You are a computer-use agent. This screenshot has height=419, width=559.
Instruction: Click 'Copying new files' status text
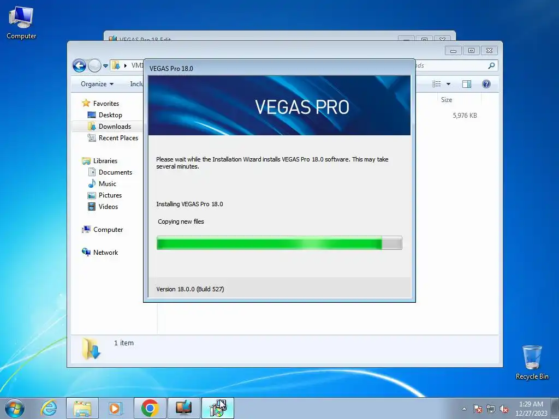(181, 222)
